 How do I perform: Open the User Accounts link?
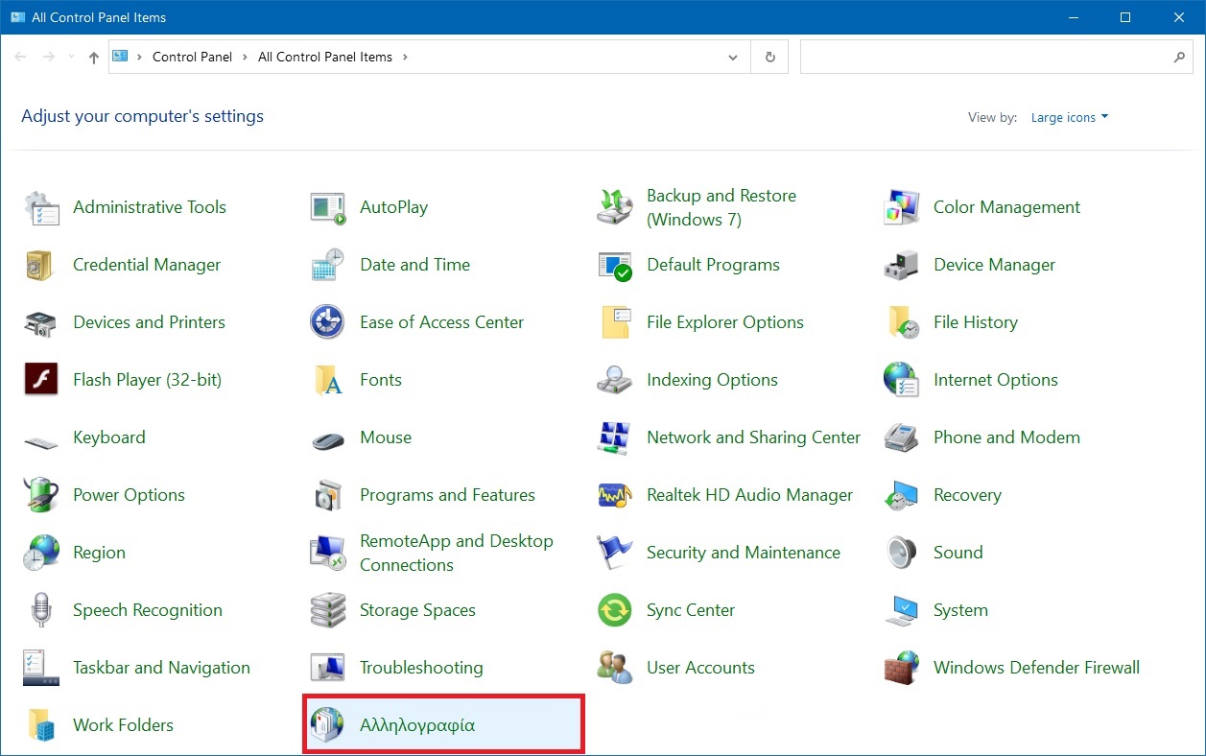tap(700, 668)
